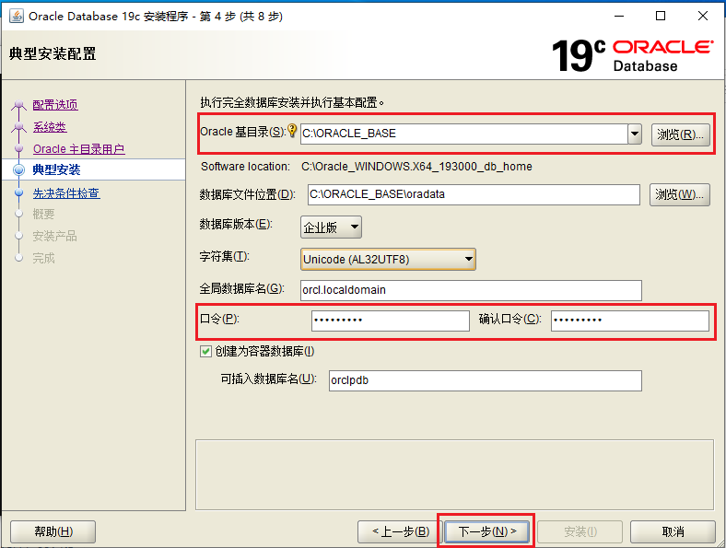Click the Java icon in the title bar
The image size is (726, 548).
coord(16,16)
